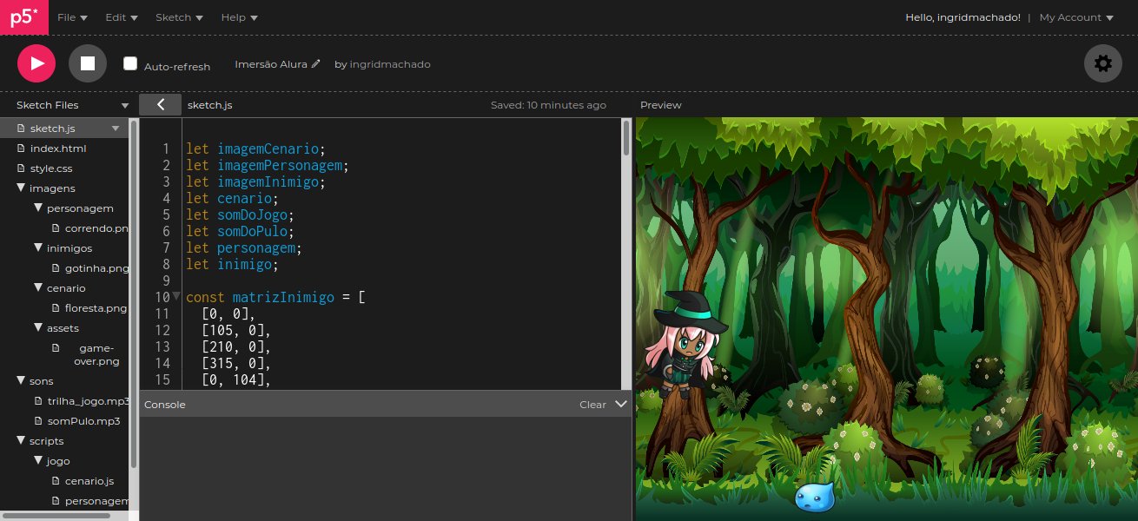This screenshot has width=1138, height=521.
Task: Open settings with the gear icon
Action: (1102, 63)
